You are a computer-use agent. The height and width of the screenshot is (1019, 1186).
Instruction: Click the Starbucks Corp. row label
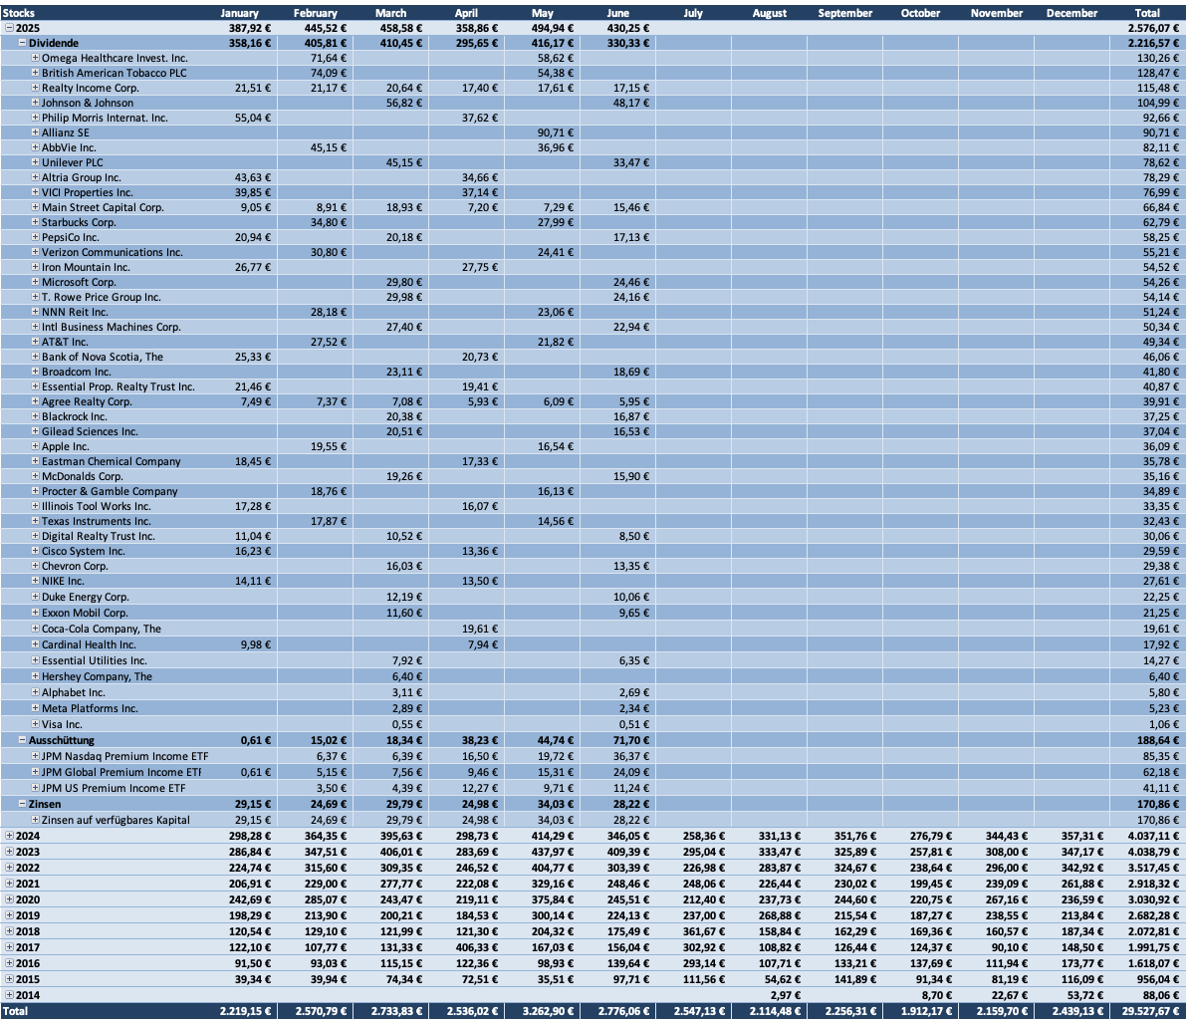coord(79,222)
